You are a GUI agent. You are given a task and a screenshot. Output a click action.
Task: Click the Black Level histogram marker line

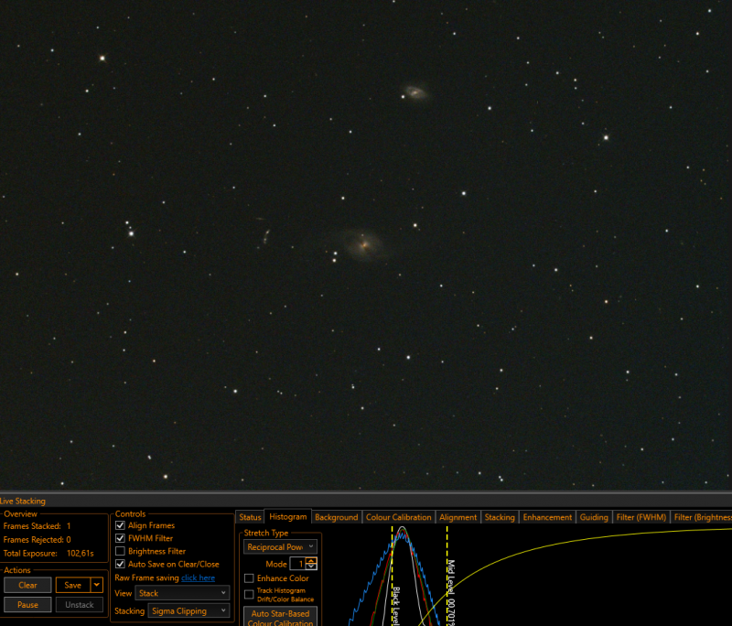393,576
